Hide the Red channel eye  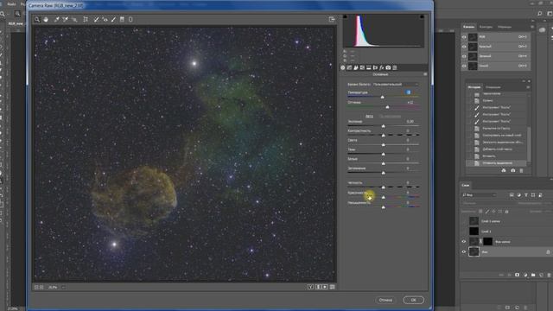(x=464, y=47)
